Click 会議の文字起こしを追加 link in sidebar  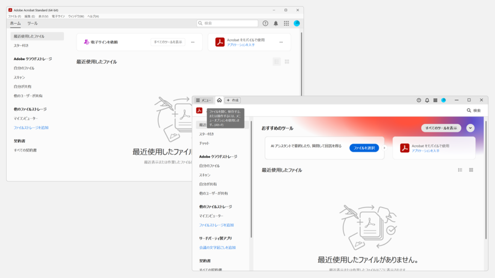(x=217, y=248)
